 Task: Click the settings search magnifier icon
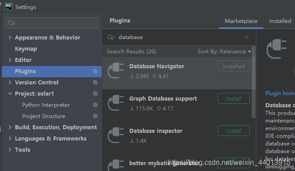tap(11, 23)
